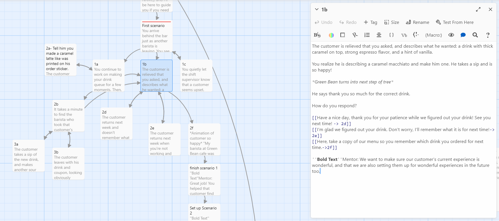Open the bold/strikethrough text style tool
This screenshot has height=221, width=499.
coord(317,35)
